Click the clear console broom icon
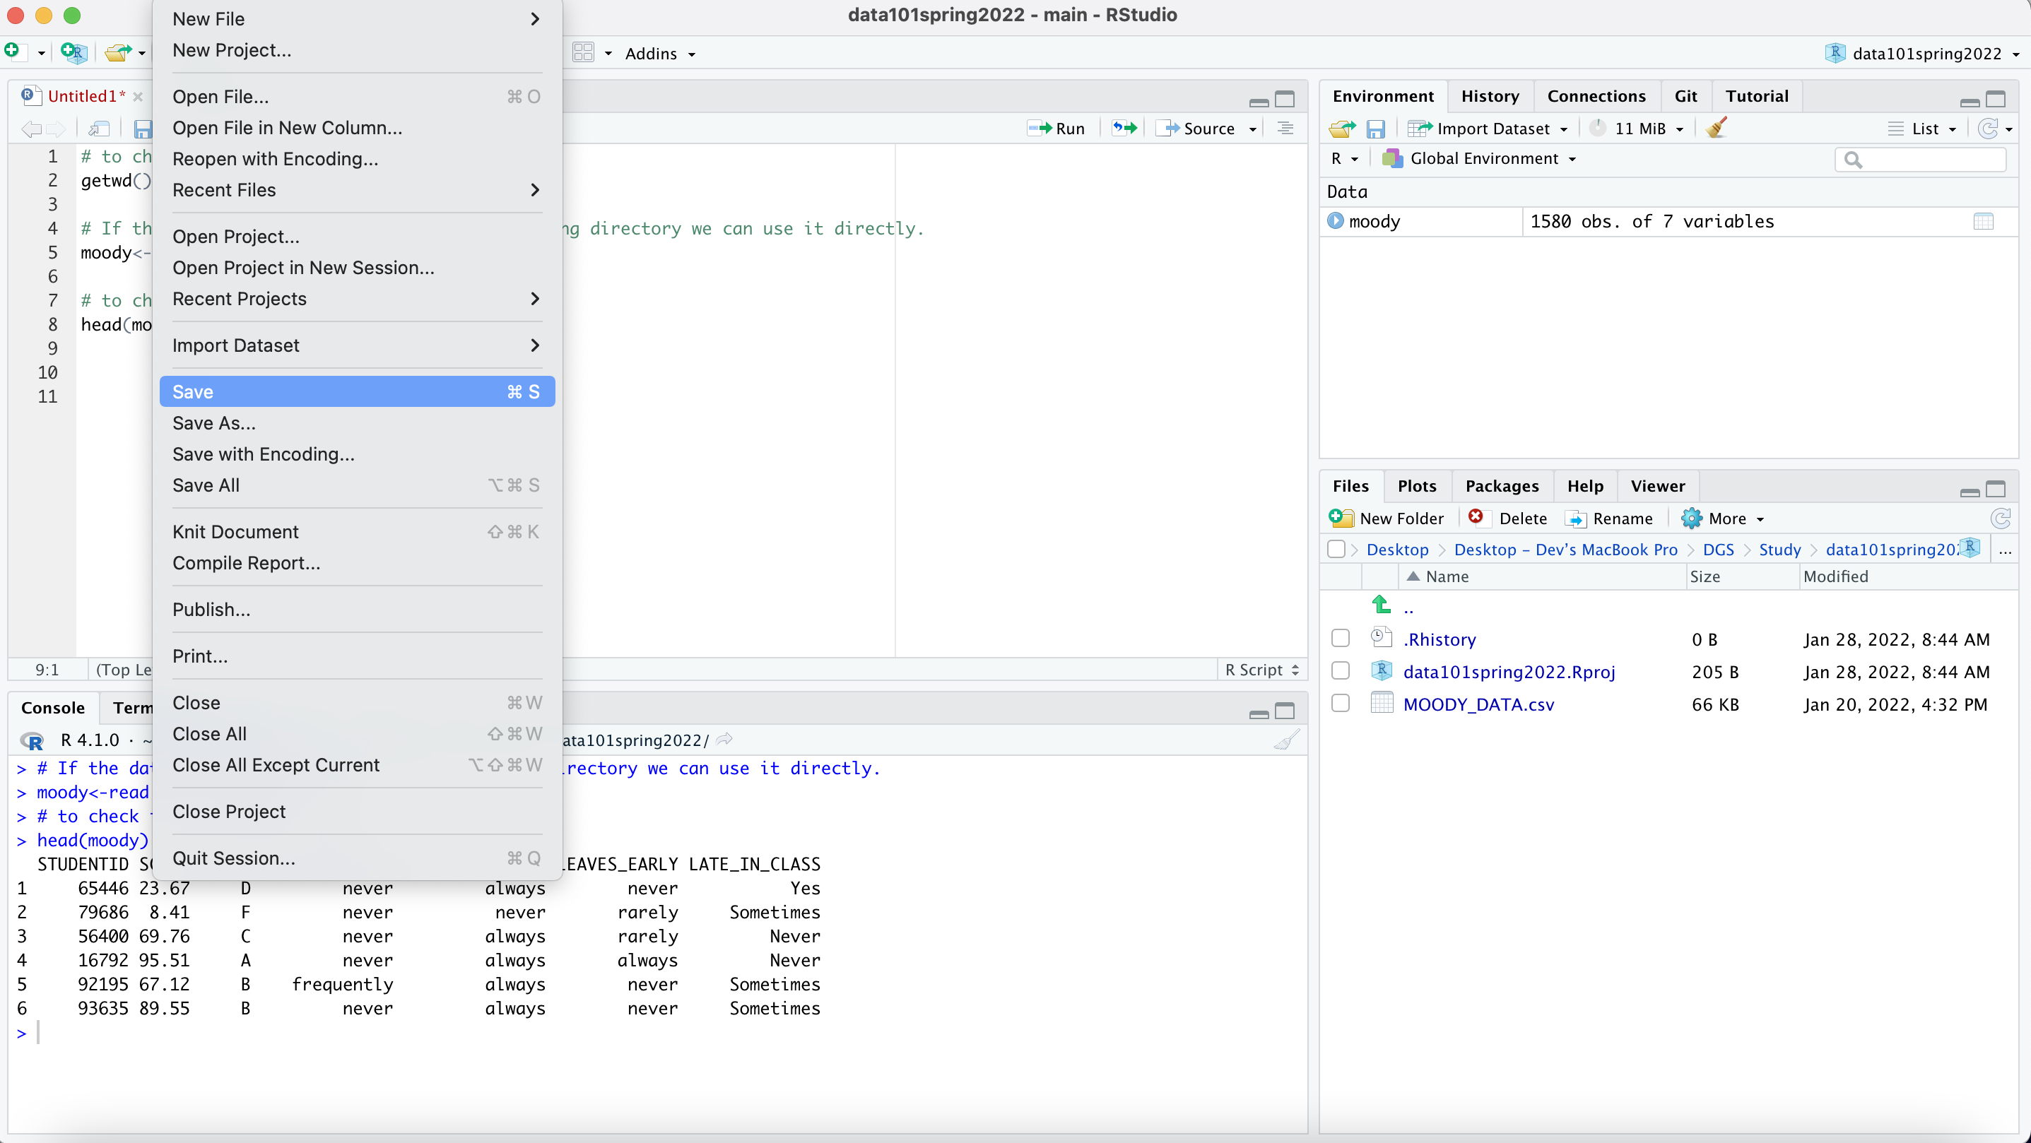This screenshot has height=1143, width=2031. coord(1286,740)
